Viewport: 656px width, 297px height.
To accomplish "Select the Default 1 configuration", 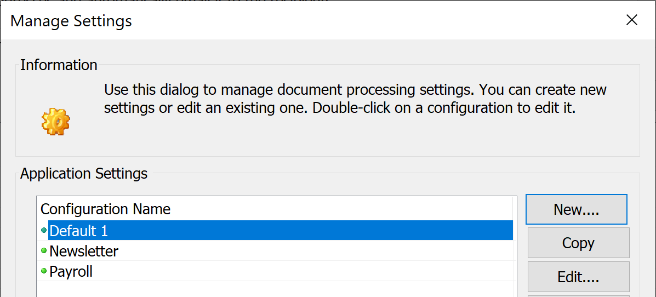I will (79, 231).
